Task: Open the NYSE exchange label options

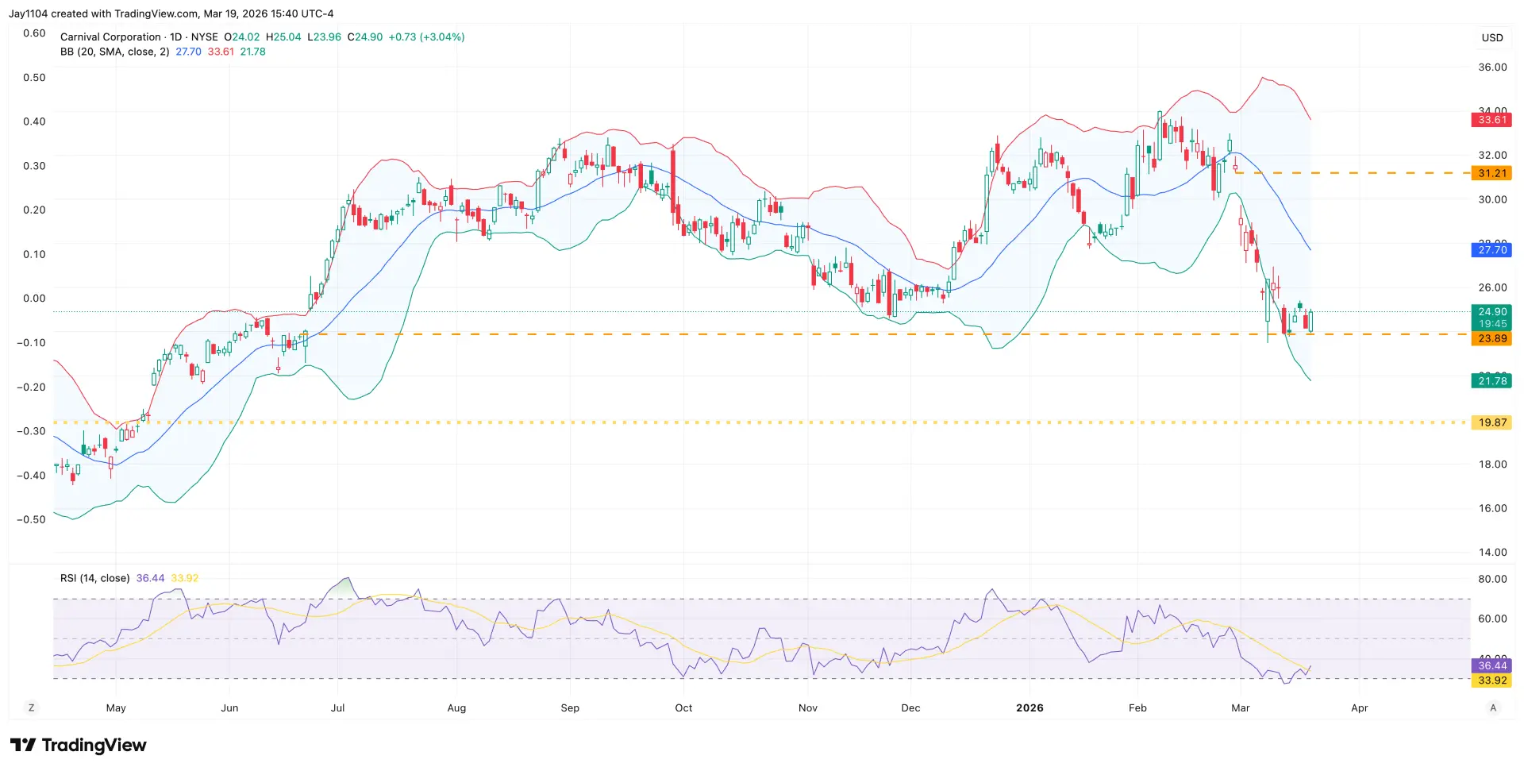Action: click(x=203, y=37)
